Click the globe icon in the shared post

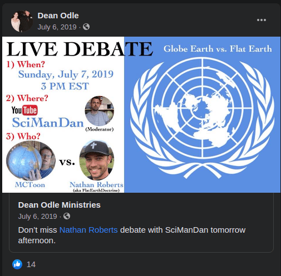[67, 216]
